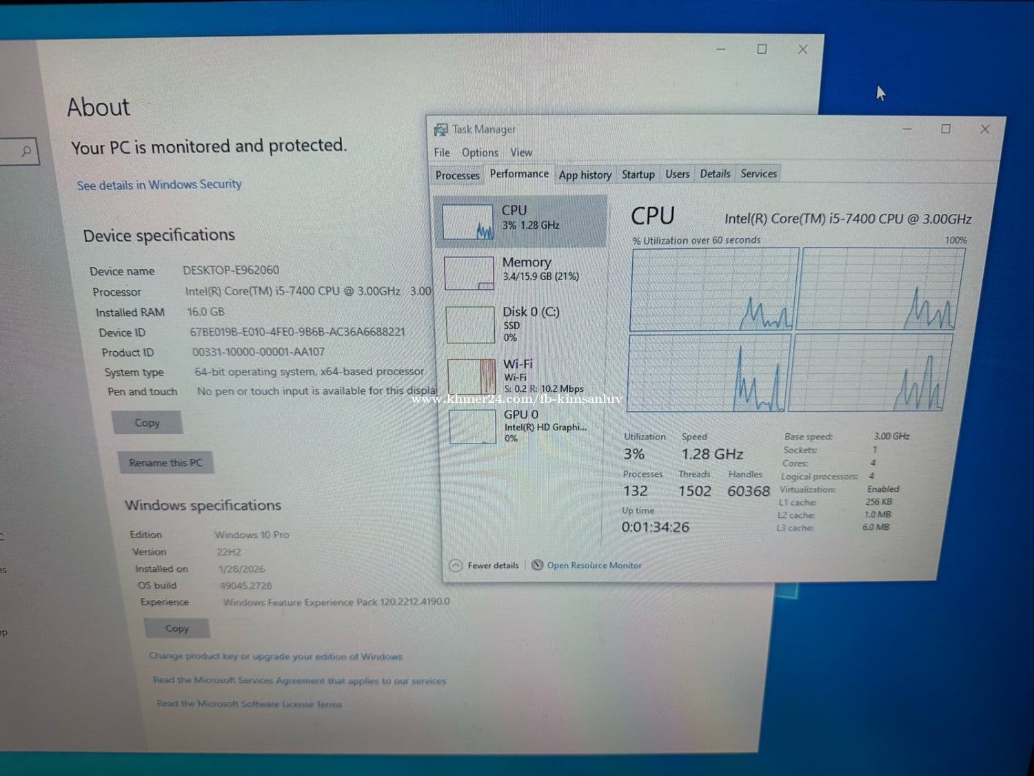
Task: Open the View menu
Action: pos(521,152)
